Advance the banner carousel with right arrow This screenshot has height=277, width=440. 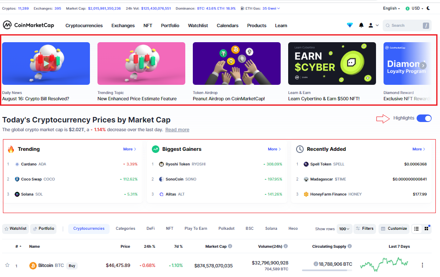point(423,65)
